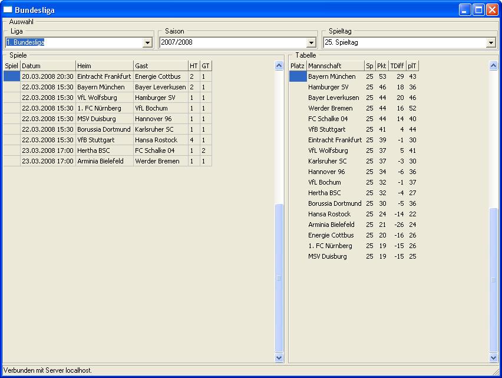Click the Gast column header
Image resolution: width=502 pixels, height=378 pixels.
161,66
